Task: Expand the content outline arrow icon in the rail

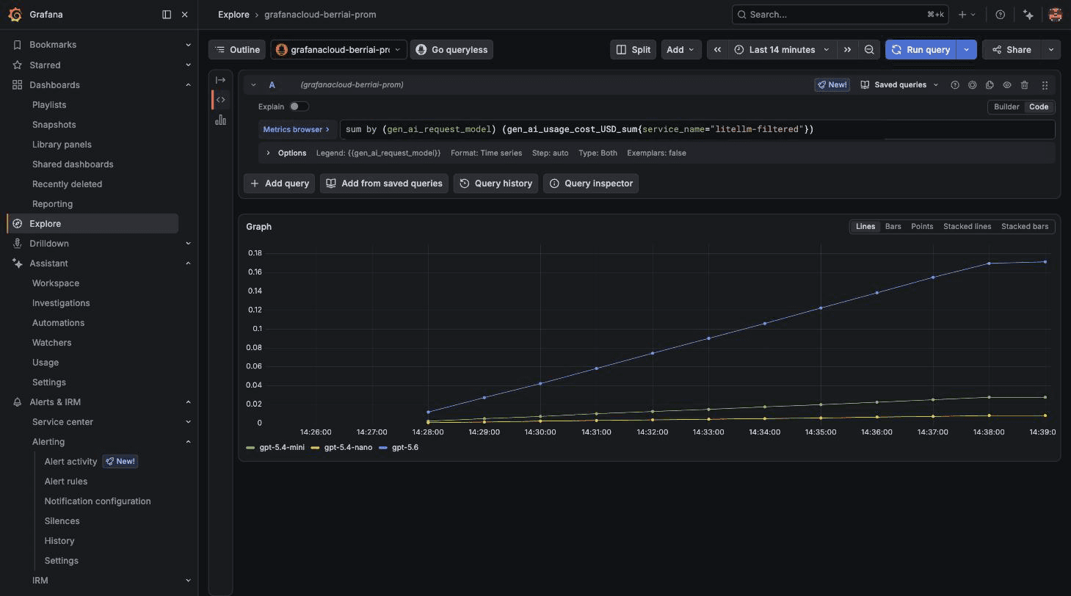Action: 220,80
